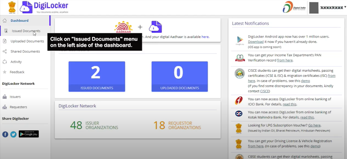Screen dimensions: 347x159
Task: Open the Digital India logo
Action: (x=294, y=7)
